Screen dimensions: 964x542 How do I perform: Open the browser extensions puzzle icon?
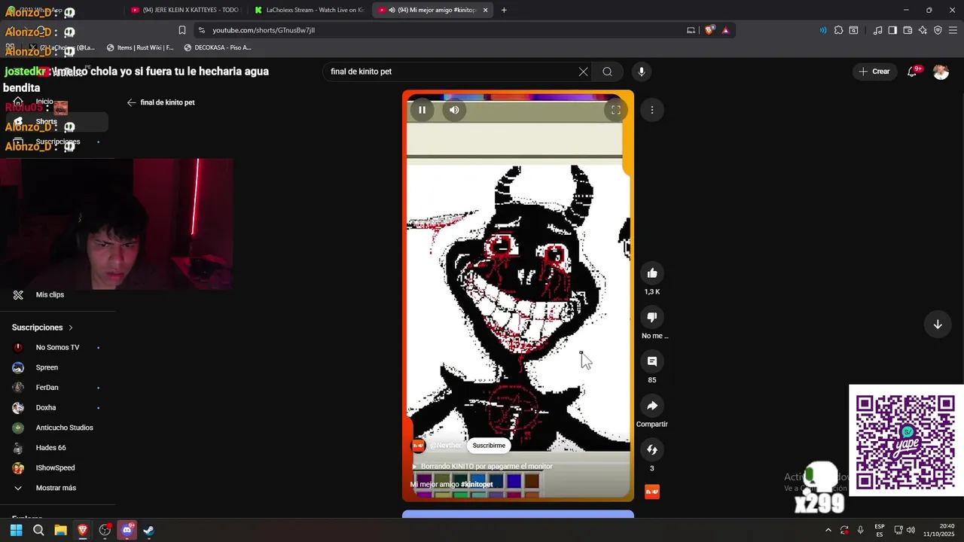pyautogui.click(x=838, y=30)
